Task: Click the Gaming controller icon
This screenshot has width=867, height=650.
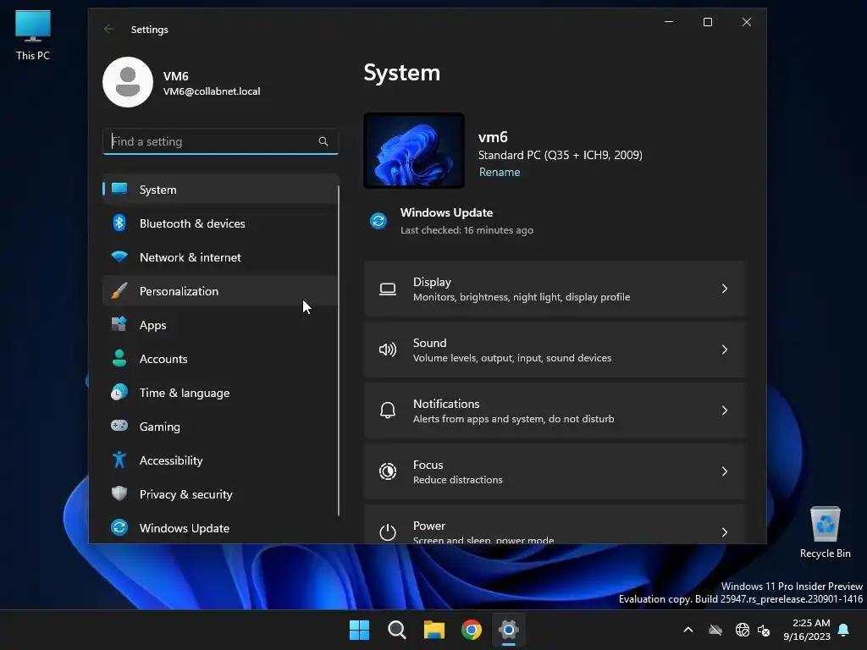Action: [x=119, y=426]
